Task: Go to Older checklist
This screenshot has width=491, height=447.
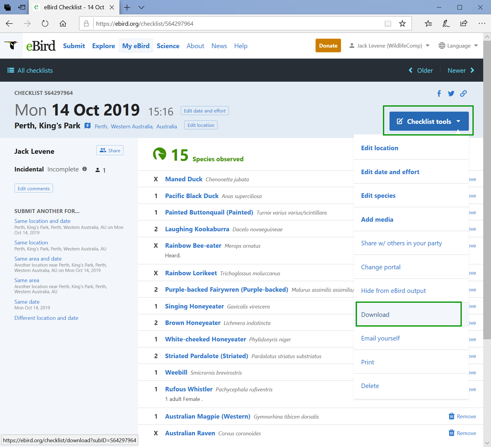Action: click(421, 71)
